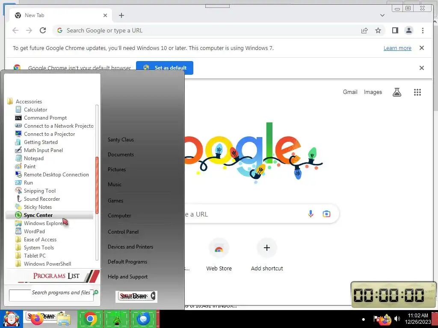Click the Shut Down button
Screen dimensions: 438x328
pyautogui.click(x=133, y=296)
